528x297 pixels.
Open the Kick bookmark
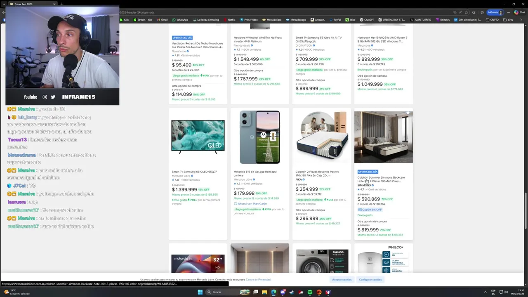pyautogui.click(x=124, y=20)
